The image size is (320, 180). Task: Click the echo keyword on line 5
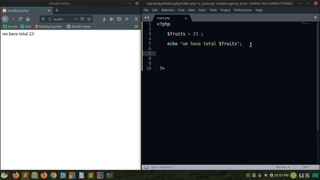pyautogui.click(x=172, y=43)
